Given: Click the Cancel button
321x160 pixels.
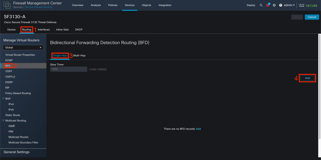Looking at the screenshot, I should [x=312, y=17].
